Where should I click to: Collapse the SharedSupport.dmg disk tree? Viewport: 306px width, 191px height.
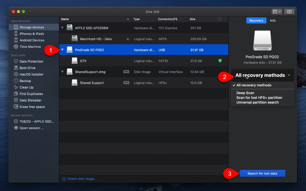pyautogui.click(x=62, y=72)
